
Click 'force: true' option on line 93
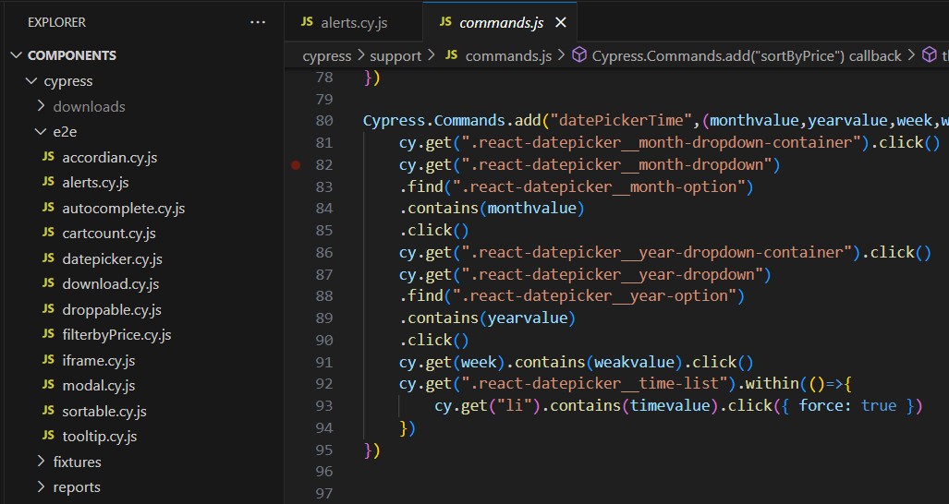pos(847,405)
